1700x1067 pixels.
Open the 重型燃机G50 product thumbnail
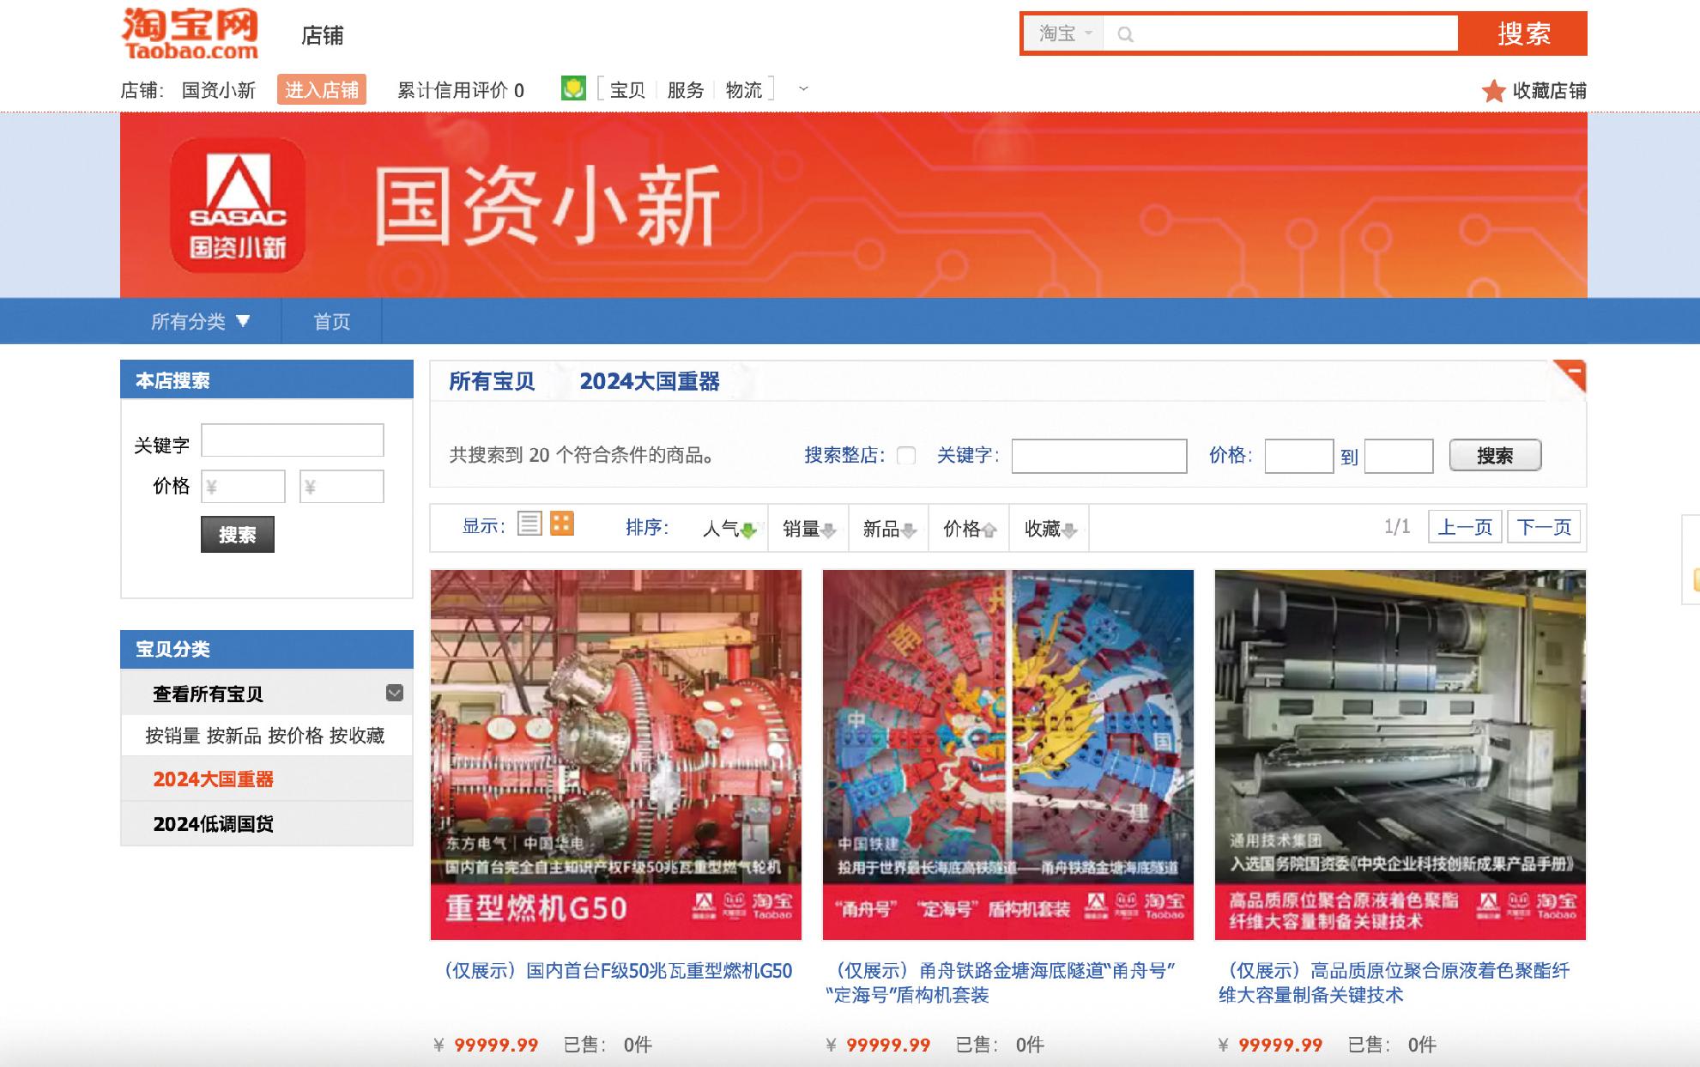615,755
